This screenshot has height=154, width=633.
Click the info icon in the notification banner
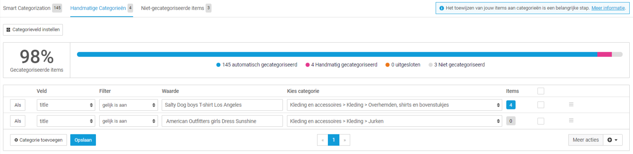[x=442, y=8]
